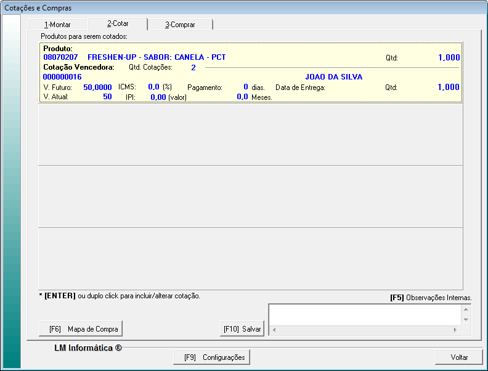This screenshot has height=371, width=488.
Task: Select the FRESHEN-UP - SABOR: CANELA product name
Action: click(157, 57)
